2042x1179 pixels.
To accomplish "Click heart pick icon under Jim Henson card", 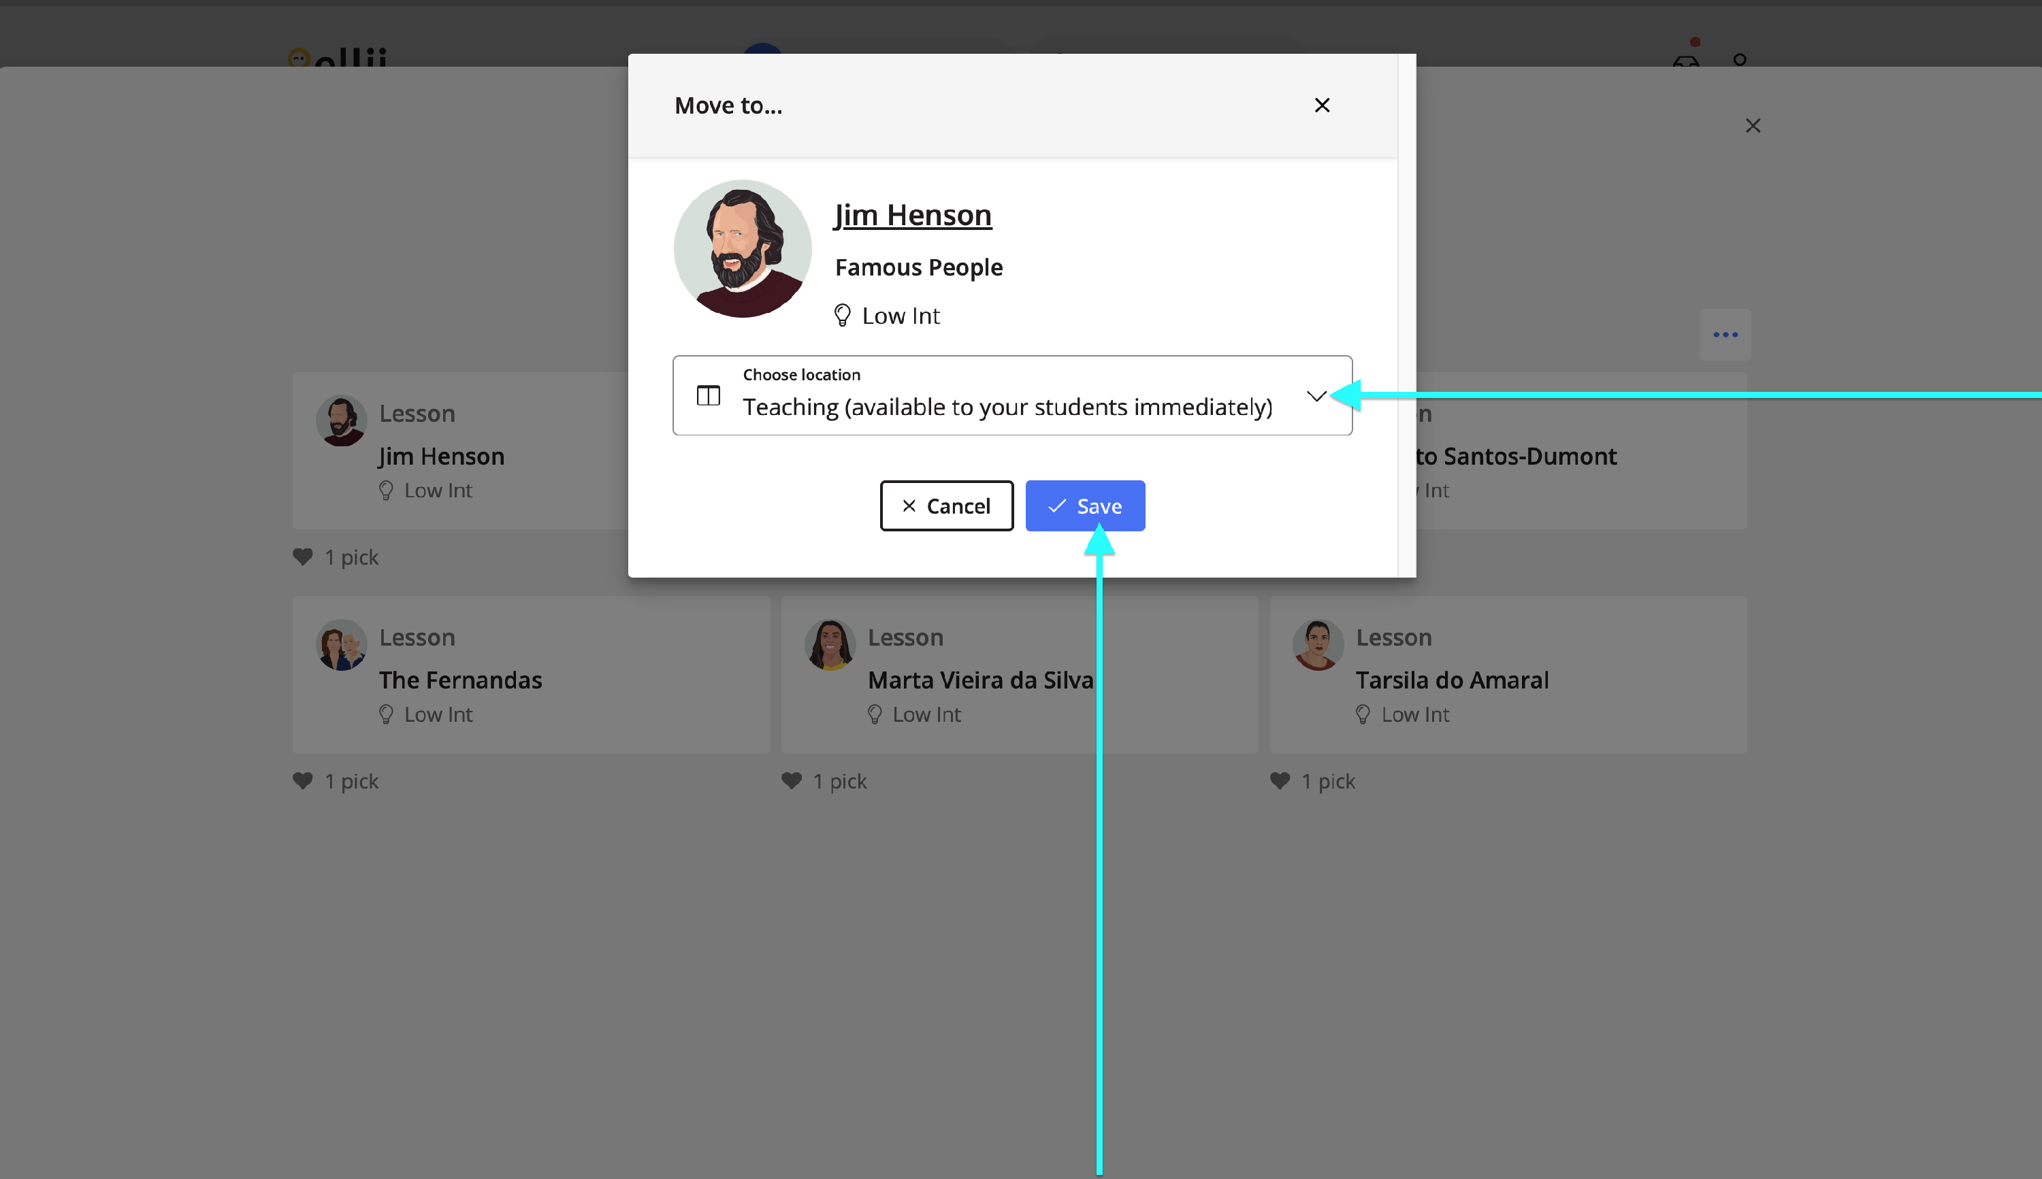I will pos(303,557).
